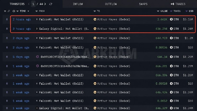Click Arthur Hayes avatar in 646.329 row
197x111 pixels.
95,108
